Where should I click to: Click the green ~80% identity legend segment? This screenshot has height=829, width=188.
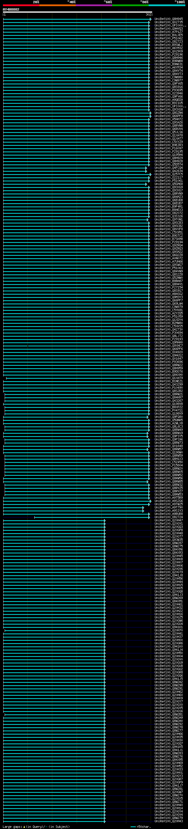click(130, 5)
